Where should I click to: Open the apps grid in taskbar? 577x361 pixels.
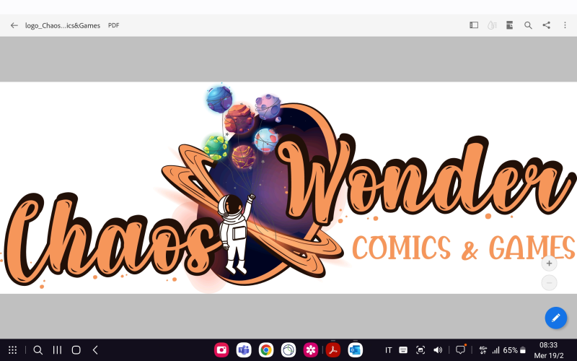[12, 350]
